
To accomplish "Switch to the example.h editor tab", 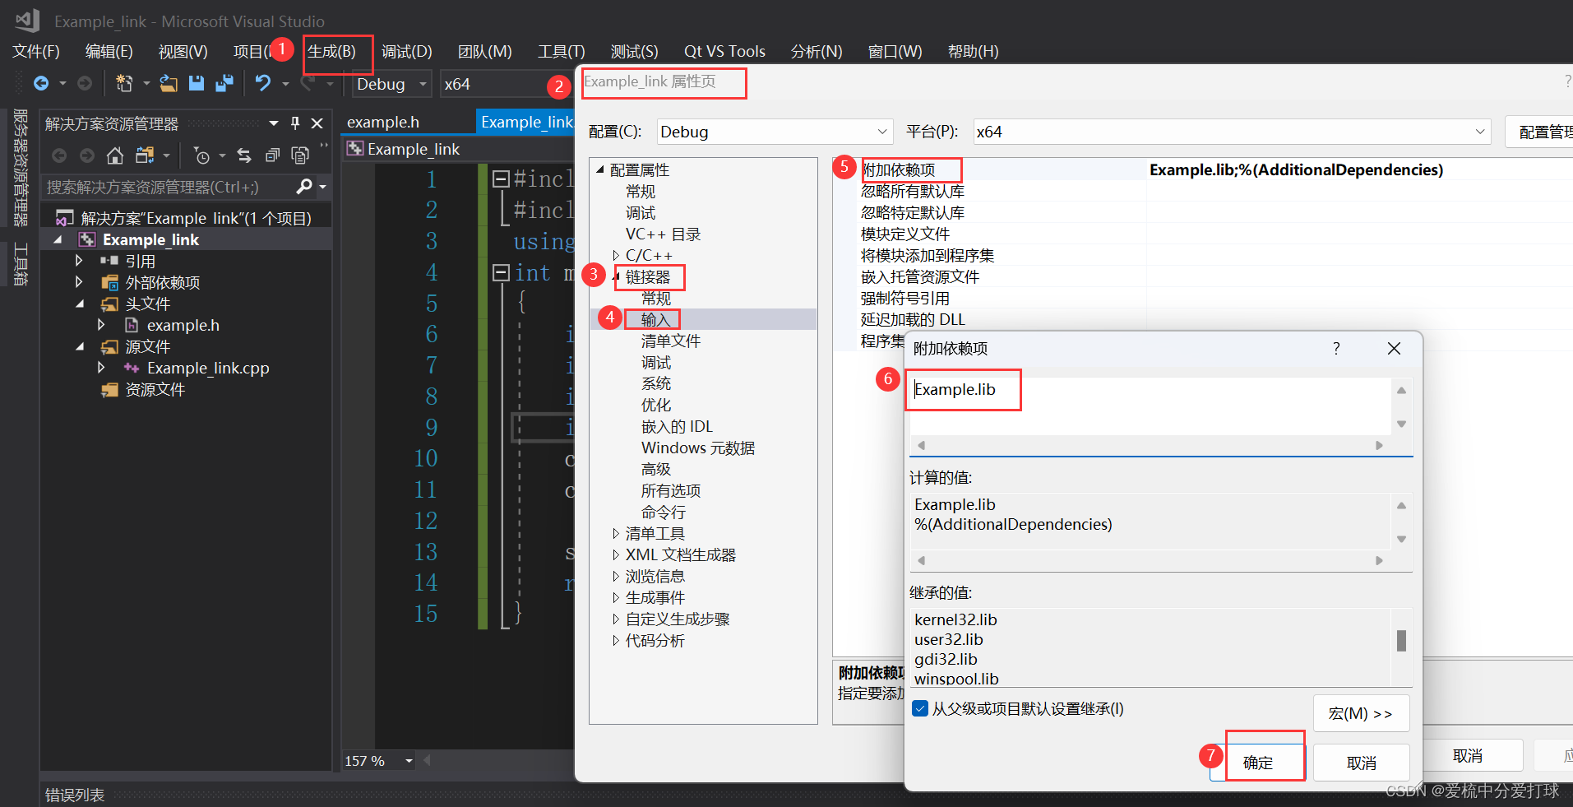I will [x=383, y=122].
